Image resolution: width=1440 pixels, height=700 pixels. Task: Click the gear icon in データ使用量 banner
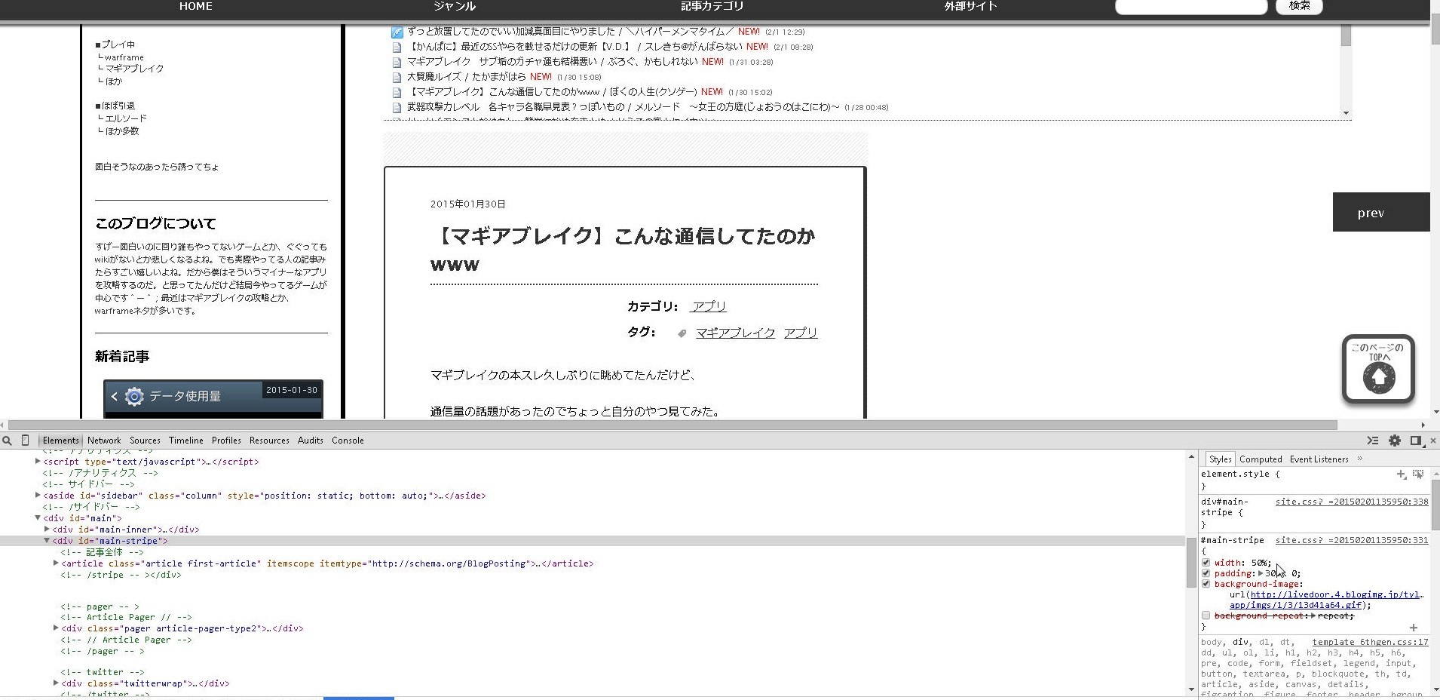tap(133, 395)
